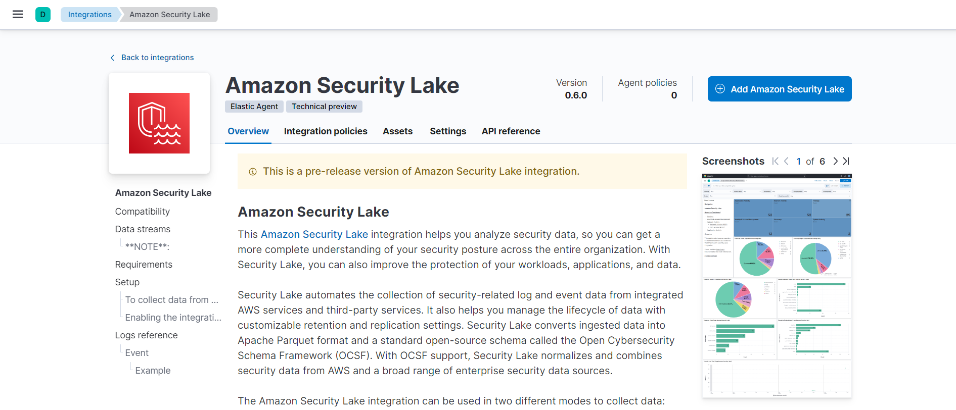Click the pre-release info icon
The height and width of the screenshot is (410, 956).
(x=253, y=172)
